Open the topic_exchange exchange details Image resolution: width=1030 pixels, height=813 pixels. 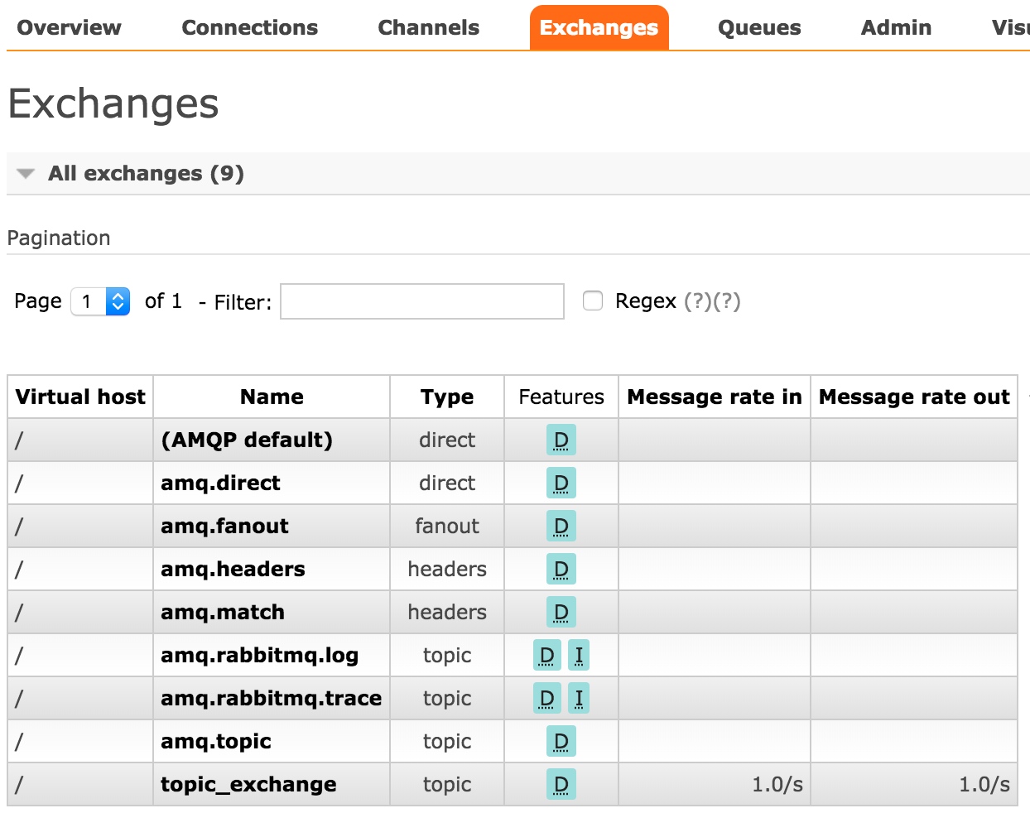coord(248,784)
